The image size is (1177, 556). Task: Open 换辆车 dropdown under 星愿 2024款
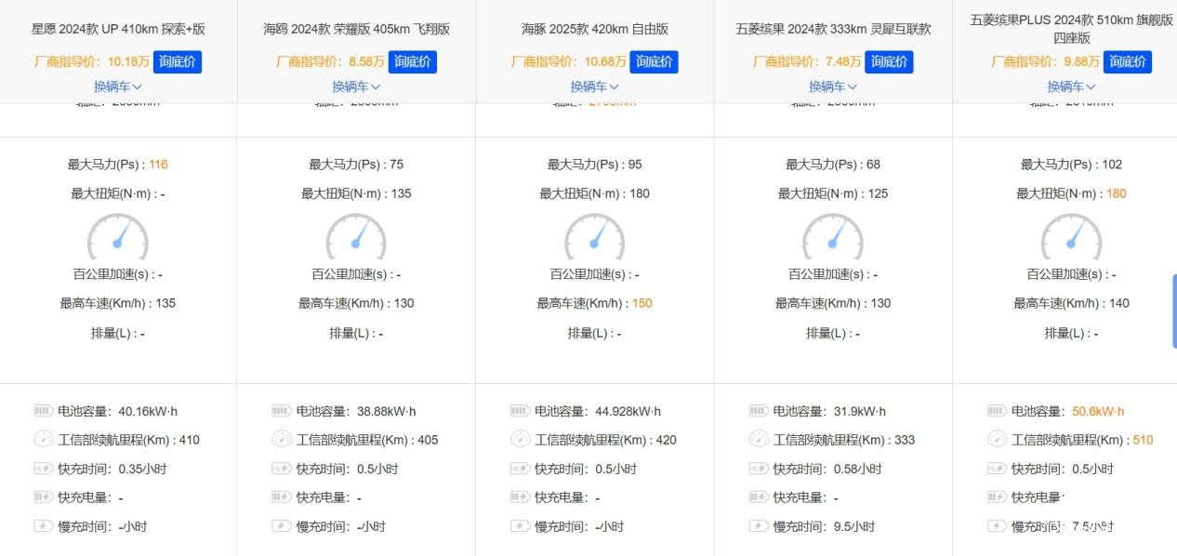[x=118, y=86]
